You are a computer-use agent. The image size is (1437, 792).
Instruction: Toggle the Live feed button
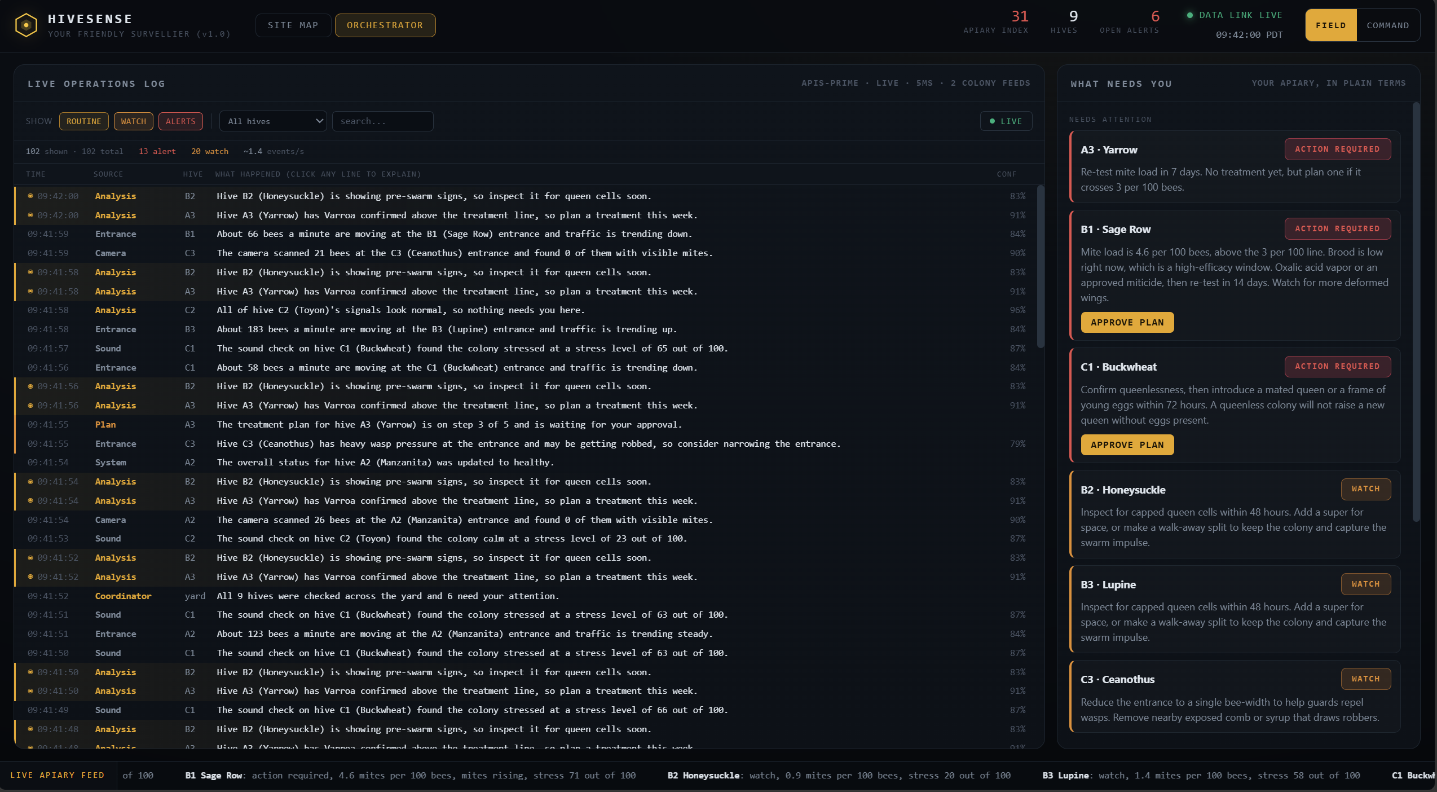point(1006,121)
